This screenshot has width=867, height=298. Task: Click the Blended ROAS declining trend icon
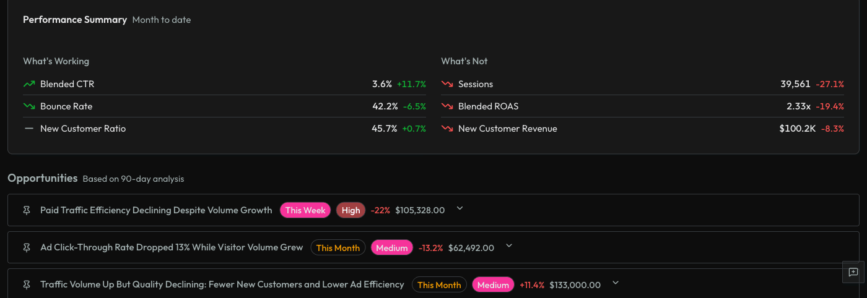(447, 106)
